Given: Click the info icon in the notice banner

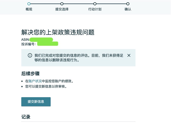Looking at the screenshot, I should pyautogui.click(x=30, y=55).
